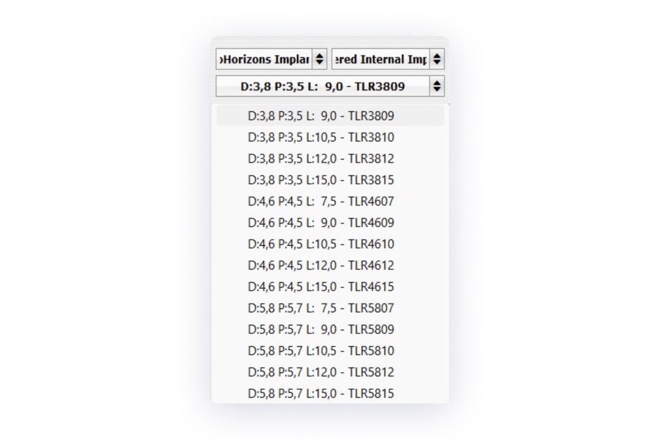Image resolution: width=660 pixels, height=440 pixels.
Task: Open the implant size dropdown showing TLR3809
Action: pos(330,86)
